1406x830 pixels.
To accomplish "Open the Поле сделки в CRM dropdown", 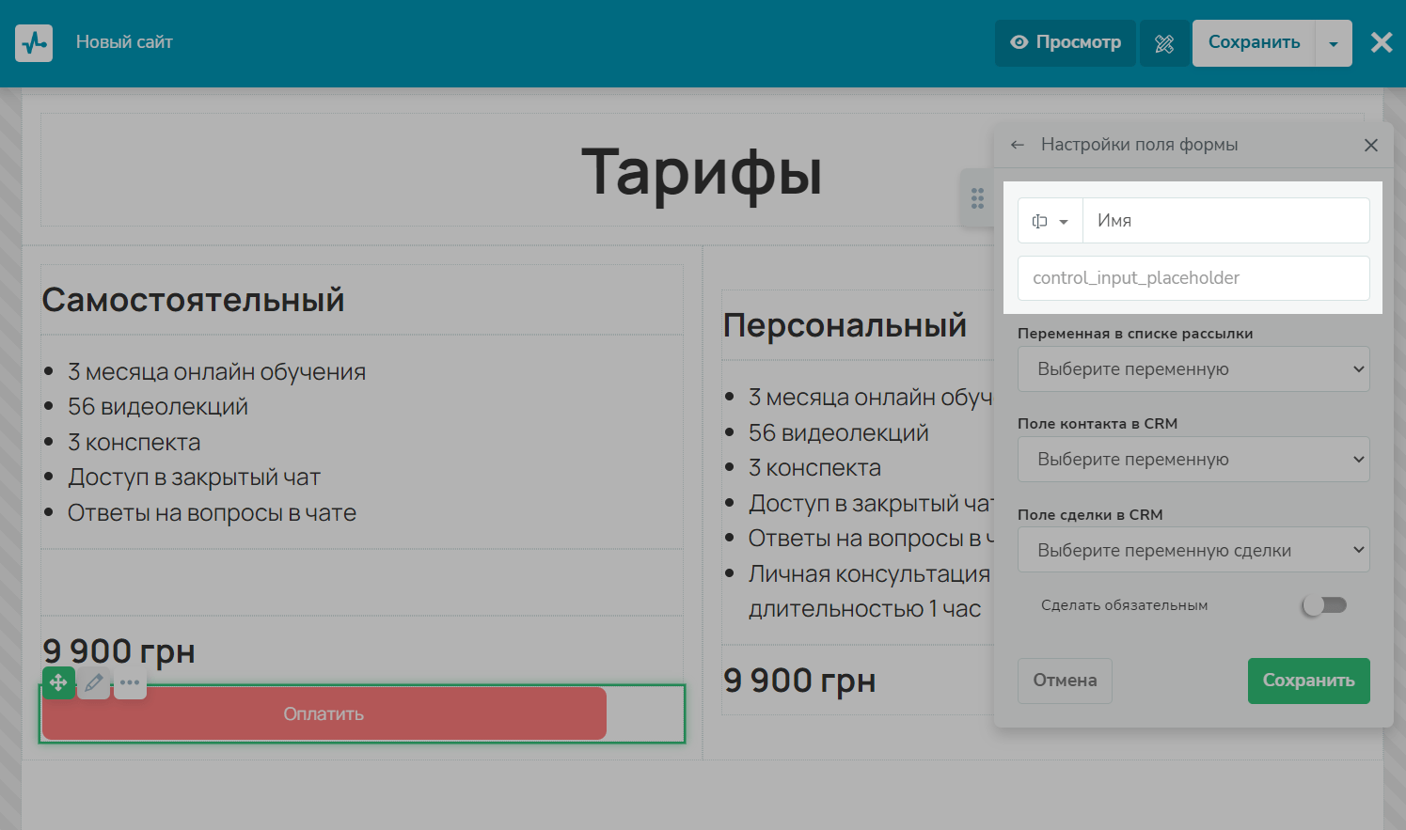I will [1193, 550].
